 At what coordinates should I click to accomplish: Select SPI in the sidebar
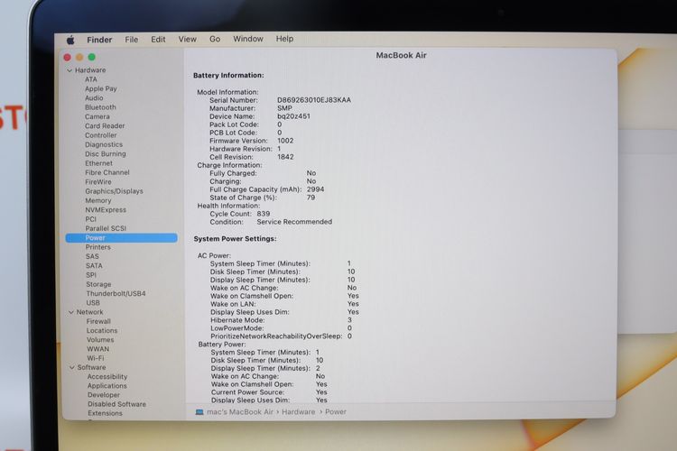[91, 275]
